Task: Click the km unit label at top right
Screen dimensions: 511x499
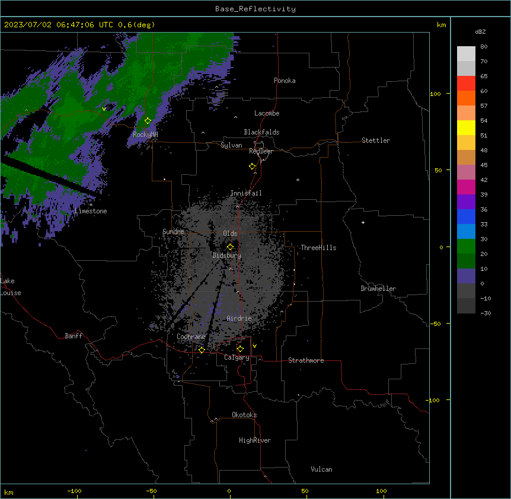Action: point(442,25)
